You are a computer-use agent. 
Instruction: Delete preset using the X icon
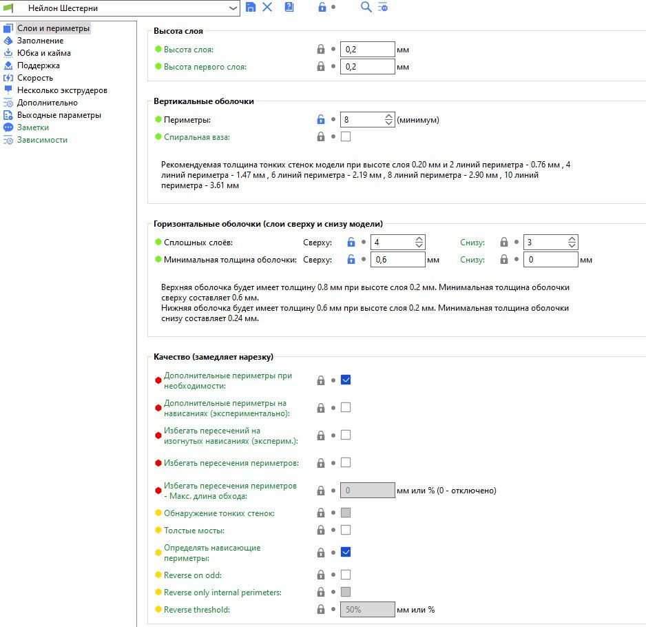267,7
